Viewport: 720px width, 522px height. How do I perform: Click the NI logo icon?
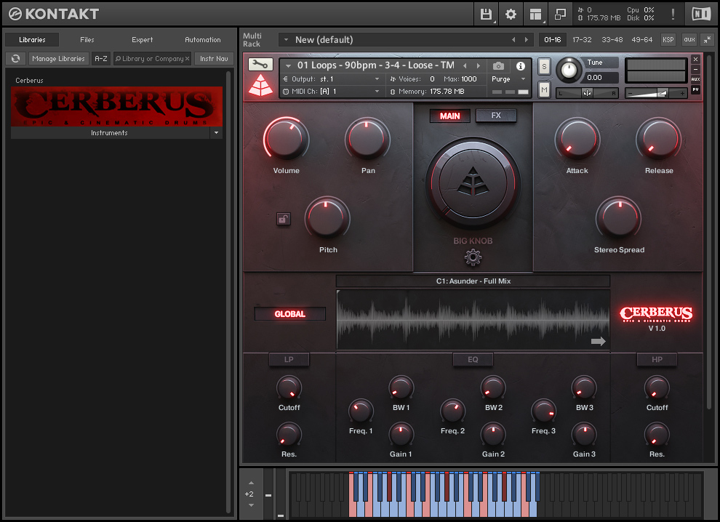tap(700, 15)
